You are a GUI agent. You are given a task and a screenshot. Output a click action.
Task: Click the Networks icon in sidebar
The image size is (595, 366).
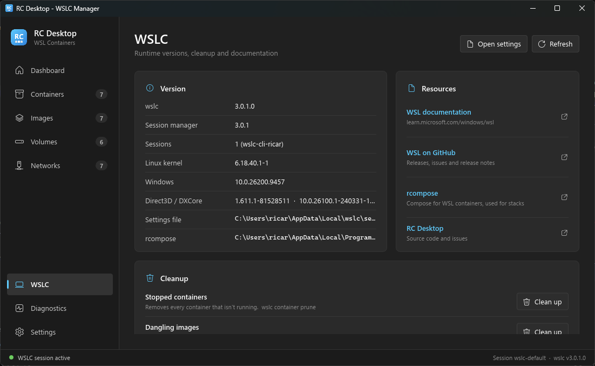pyautogui.click(x=19, y=165)
